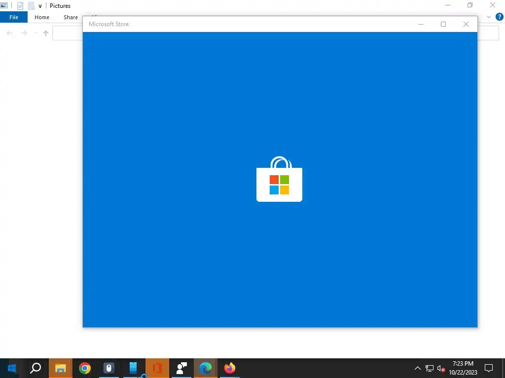The image size is (505, 378).
Task: Restore down the Pictures window
Action: coord(470,5)
